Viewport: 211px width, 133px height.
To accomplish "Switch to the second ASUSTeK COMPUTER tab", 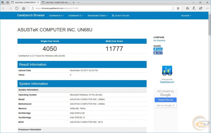I will 56,2.
